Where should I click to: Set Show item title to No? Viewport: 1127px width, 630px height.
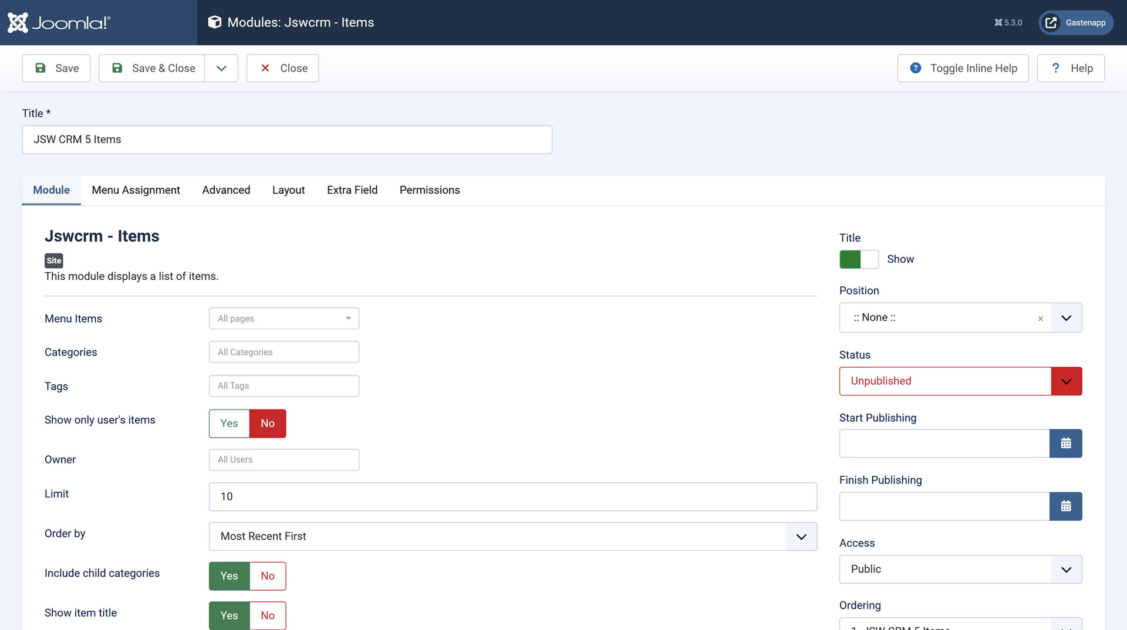coord(268,615)
